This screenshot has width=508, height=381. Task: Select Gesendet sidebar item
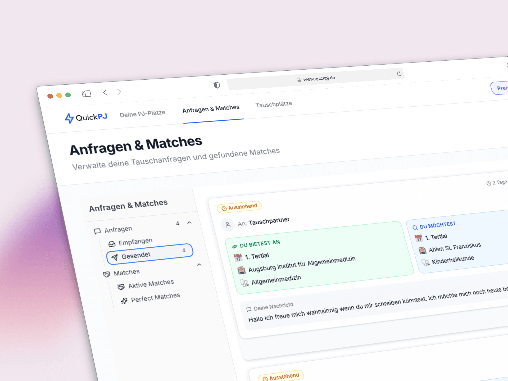[136, 255]
